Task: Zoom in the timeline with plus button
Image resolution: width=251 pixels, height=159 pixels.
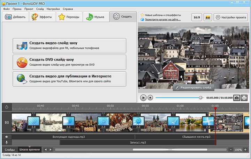Action: pyautogui.click(x=245, y=150)
